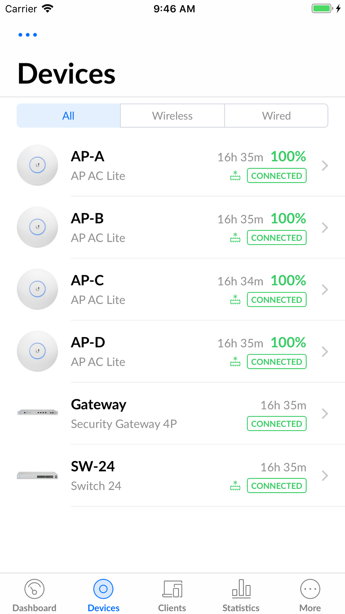Tap the More ellipsis icon
This screenshot has width=345, height=614.
pyautogui.click(x=310, y=589)
